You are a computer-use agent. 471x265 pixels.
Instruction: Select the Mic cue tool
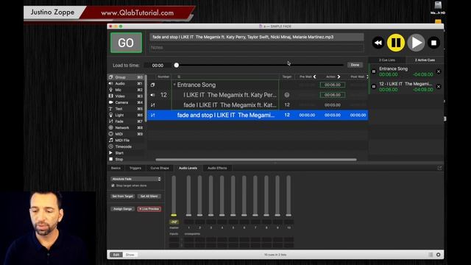click(x=118, y=90)
